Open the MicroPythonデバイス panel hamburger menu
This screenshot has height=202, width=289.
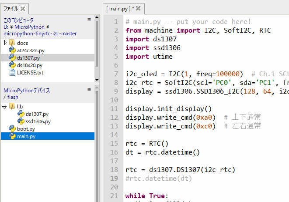point(89,90)
